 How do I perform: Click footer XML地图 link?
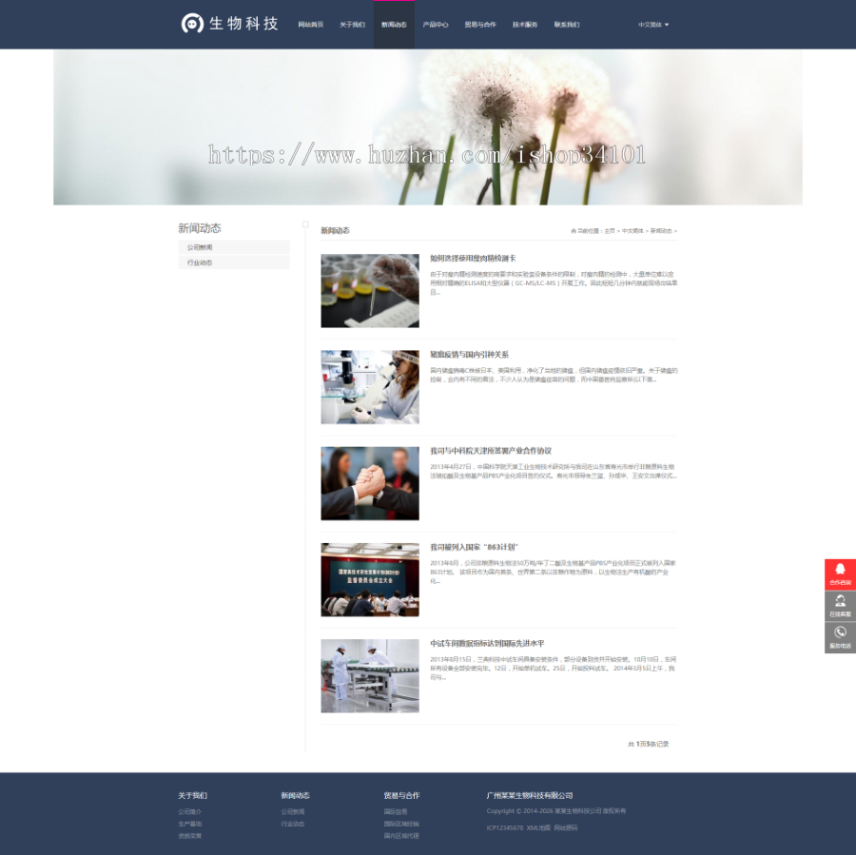(x=538, y=827)
